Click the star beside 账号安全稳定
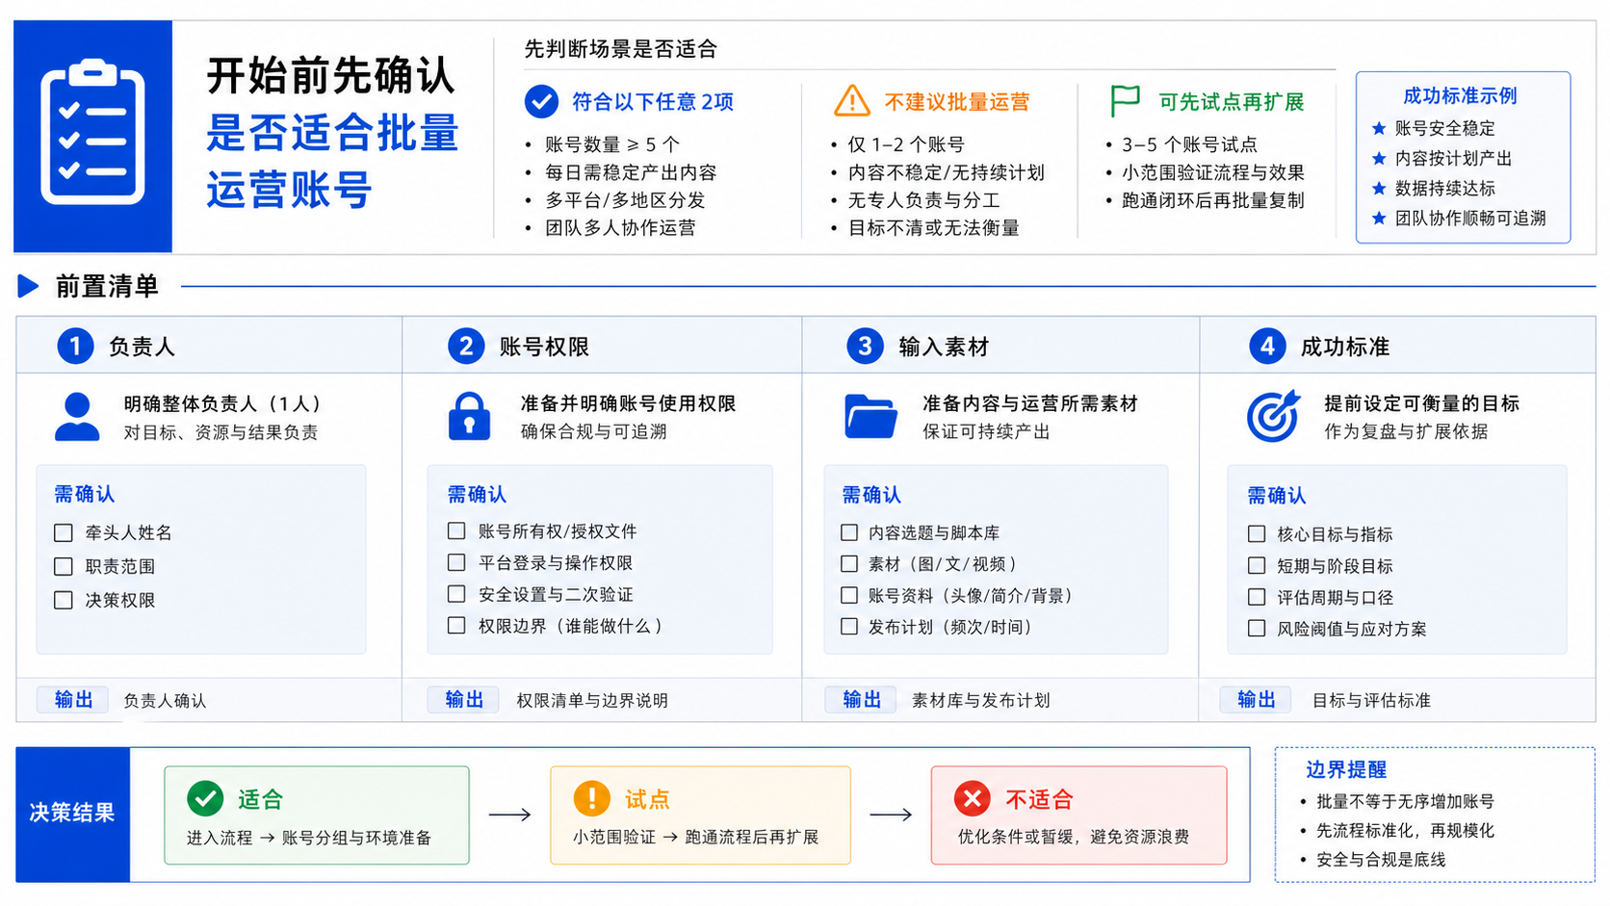Screen dimensions: 1610x906 tap(1379, 128)
